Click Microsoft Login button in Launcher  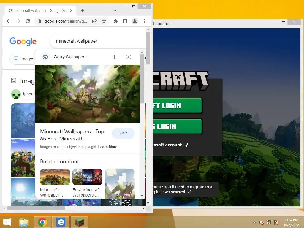click(178, 106)
